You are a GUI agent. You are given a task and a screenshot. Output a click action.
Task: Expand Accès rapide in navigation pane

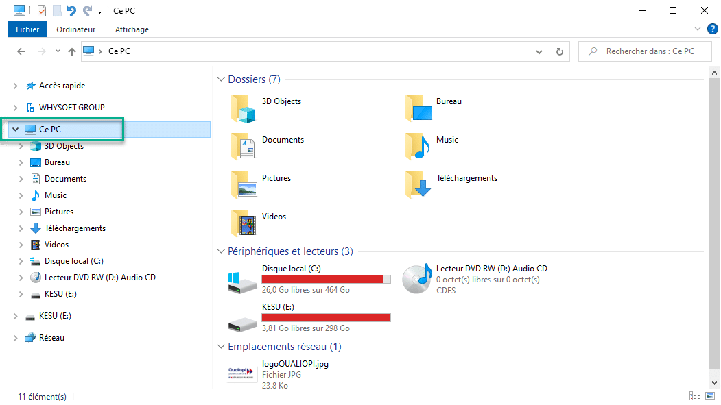15,86
